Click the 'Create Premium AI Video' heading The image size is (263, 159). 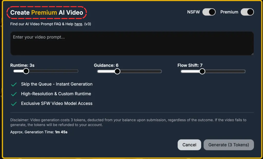coord(47,12)
